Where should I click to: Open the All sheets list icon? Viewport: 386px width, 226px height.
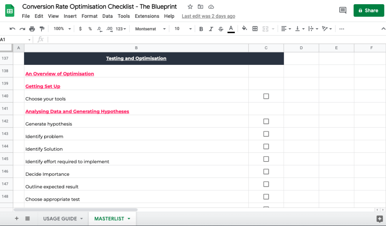(x=28, y=218)
